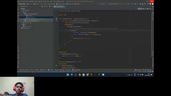171x96 pixels.
Task: Click the override gutter icon beside onCreate
Action: 56,21
